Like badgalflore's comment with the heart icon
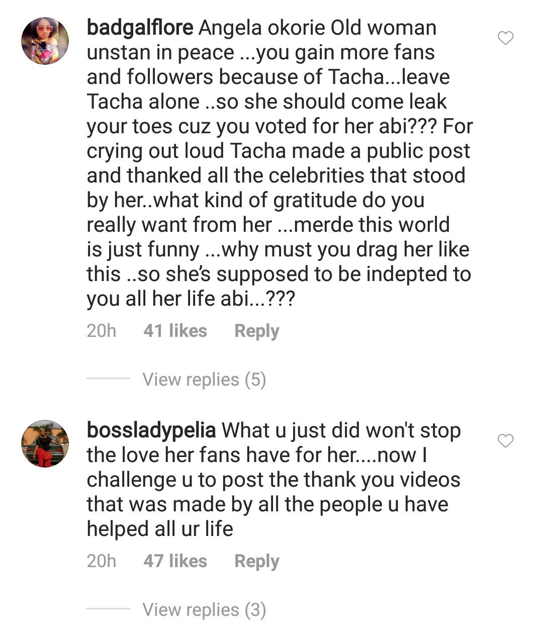This screenshot has width=543, height=633. [505, 38]
